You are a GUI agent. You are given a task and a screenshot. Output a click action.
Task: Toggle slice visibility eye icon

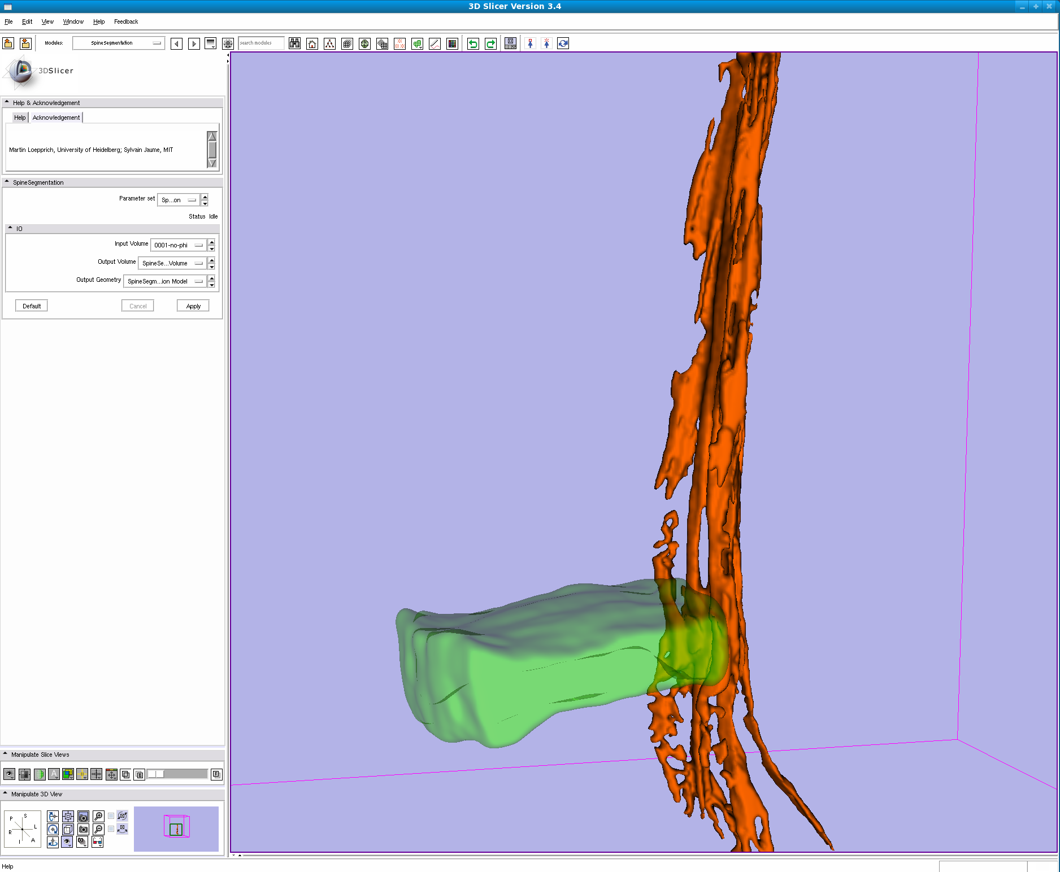coord(9,774)
